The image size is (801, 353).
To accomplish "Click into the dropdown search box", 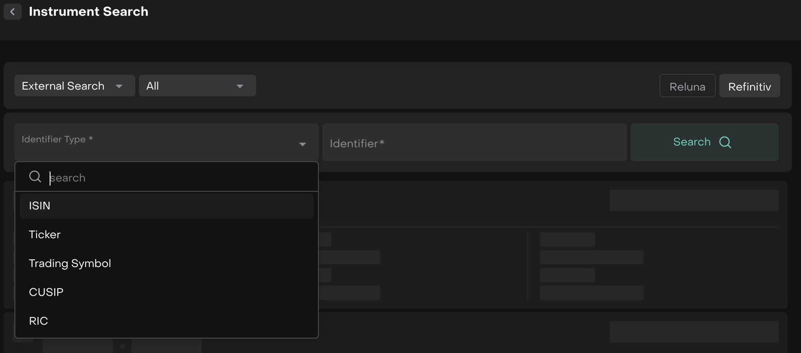I will (x=180, y=178).
